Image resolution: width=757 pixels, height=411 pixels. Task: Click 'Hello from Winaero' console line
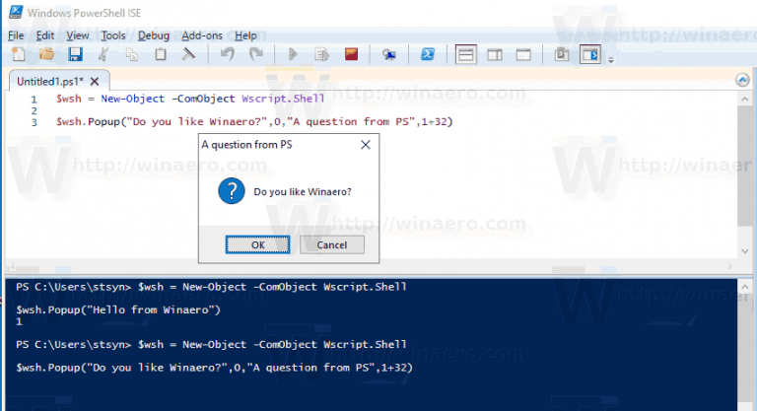click(118, 310)
